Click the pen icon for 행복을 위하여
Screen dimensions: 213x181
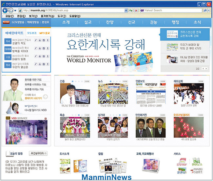[36, 48]
